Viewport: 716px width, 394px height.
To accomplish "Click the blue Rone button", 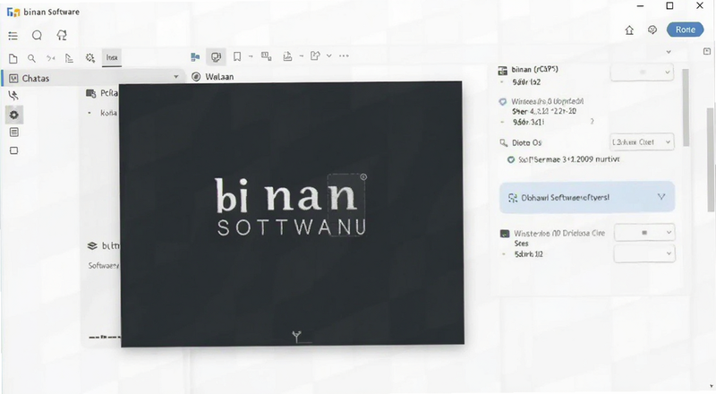I will (x=685, y=30).
